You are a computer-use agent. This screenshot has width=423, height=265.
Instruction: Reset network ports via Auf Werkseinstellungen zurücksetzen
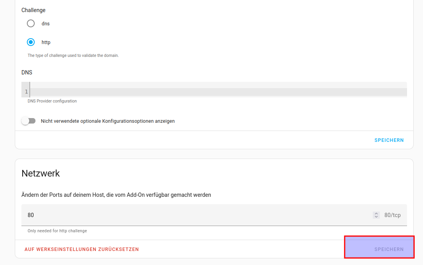(81, 249)
